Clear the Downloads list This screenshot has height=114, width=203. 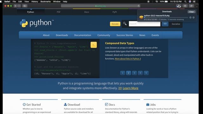(192, 12)
